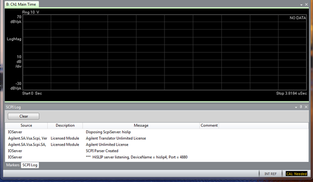
Task: Select the B: Ch1 Main Time tab
Action: [x=21, y=5]
